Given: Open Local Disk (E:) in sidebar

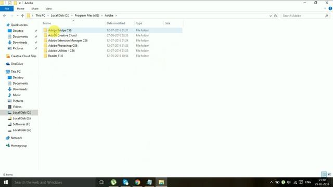Looking at the screenshot, I should click(22, 118).
